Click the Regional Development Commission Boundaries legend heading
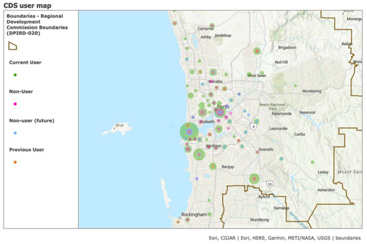The image size is (367, 244). [x=37, y=25]
